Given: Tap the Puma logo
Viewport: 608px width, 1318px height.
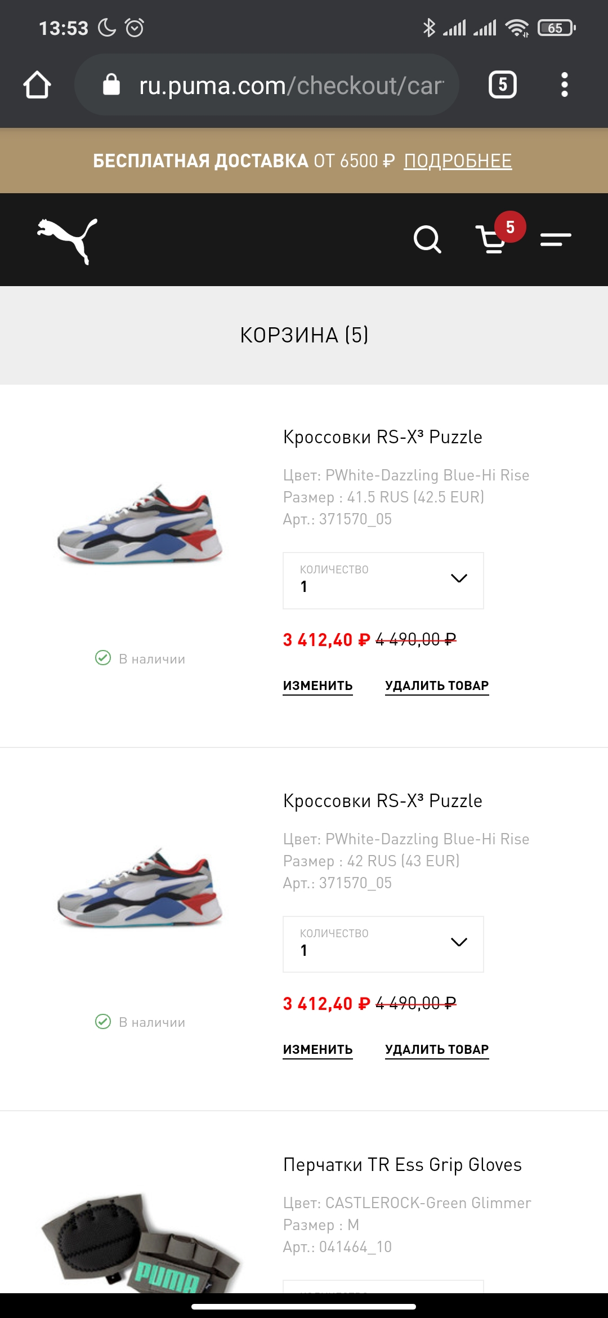Looking at the screenshot, I should 67,241.
